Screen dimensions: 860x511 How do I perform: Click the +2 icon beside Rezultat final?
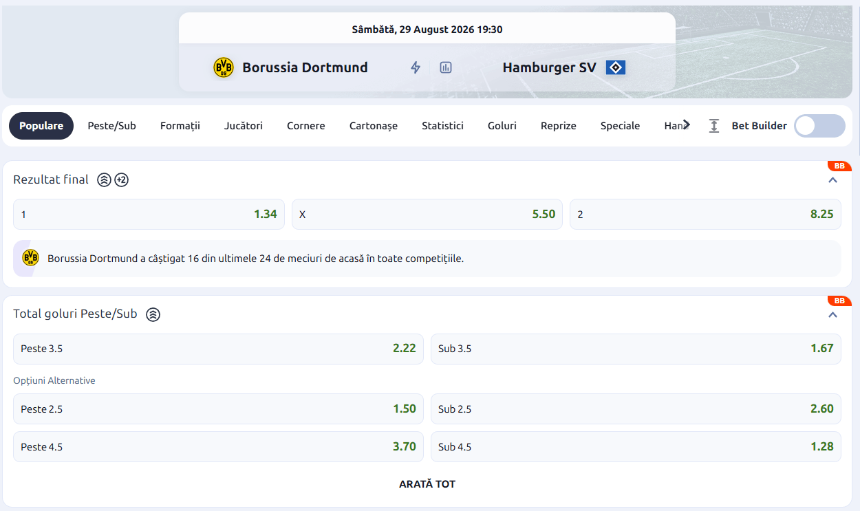pos(122,180)
